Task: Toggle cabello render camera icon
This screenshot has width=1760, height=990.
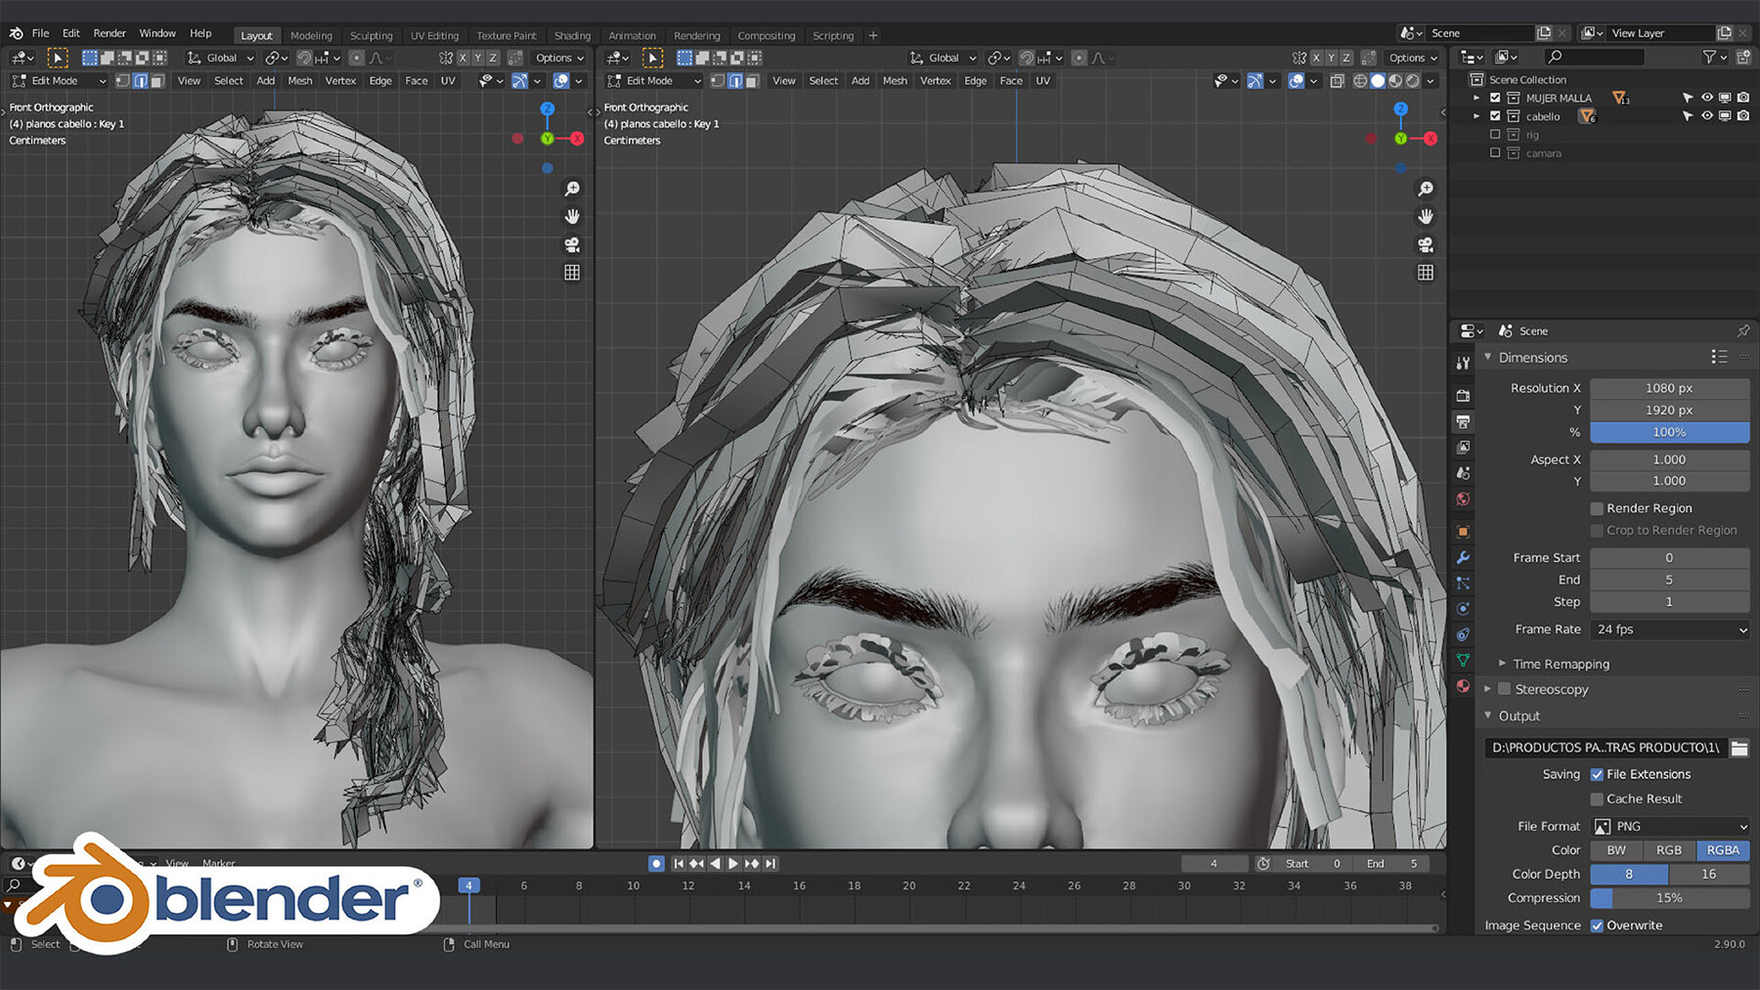Action: point(1743,116)
